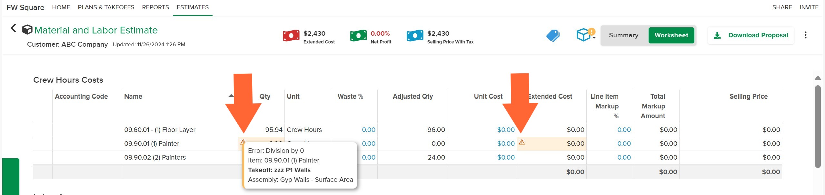Open the HOME menu item

61,7
